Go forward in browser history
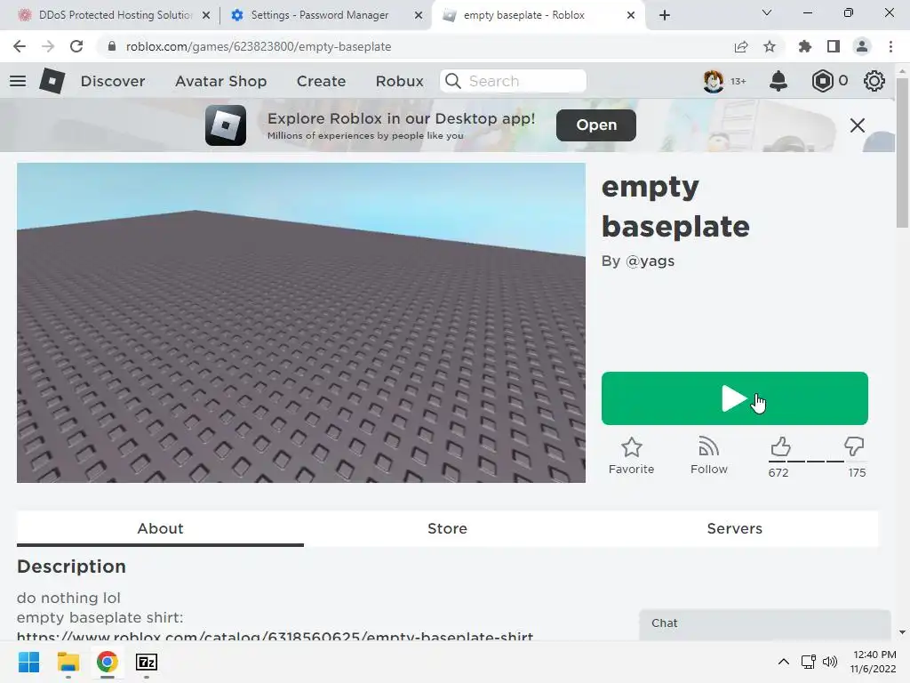The width and height of the screenshot is (910, 683). [48, 46]
